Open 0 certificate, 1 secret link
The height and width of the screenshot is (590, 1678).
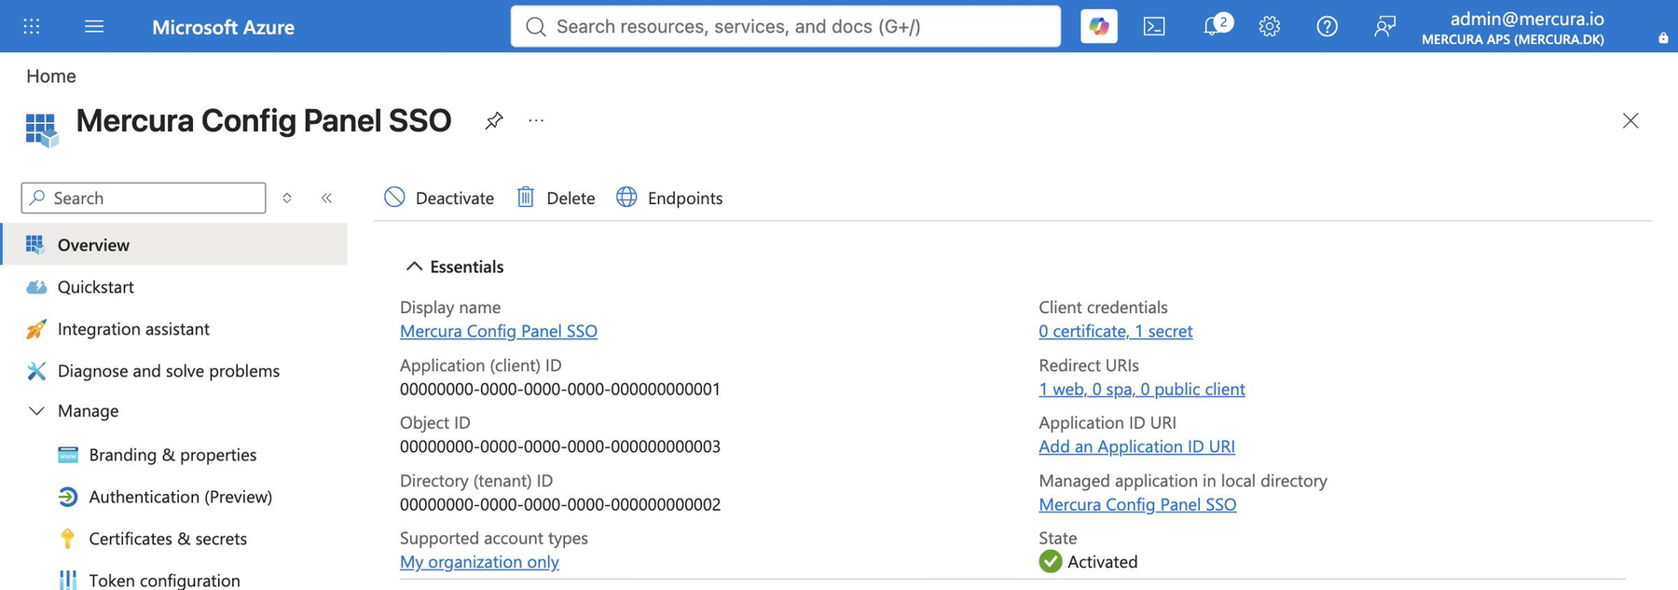click(1116, 331)
